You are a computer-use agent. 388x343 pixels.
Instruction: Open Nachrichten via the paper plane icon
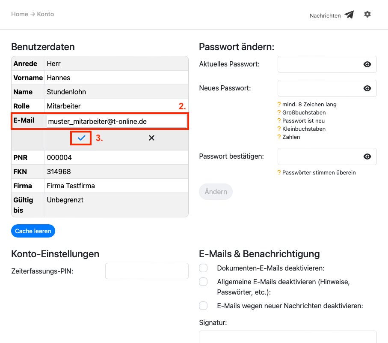(x=349, y=15)
